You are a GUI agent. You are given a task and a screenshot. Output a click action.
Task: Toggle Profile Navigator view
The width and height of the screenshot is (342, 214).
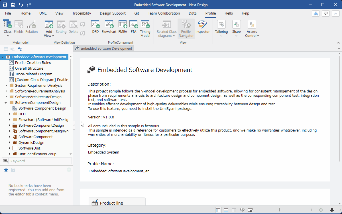[186, 29]
